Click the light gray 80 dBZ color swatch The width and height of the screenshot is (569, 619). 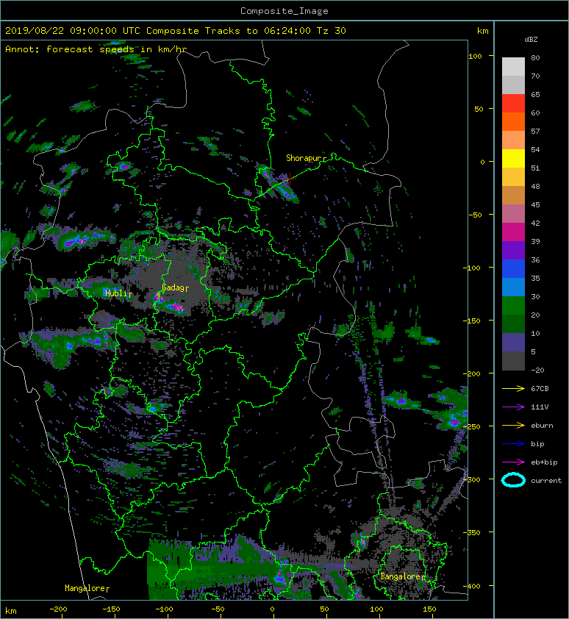(513, 66)
